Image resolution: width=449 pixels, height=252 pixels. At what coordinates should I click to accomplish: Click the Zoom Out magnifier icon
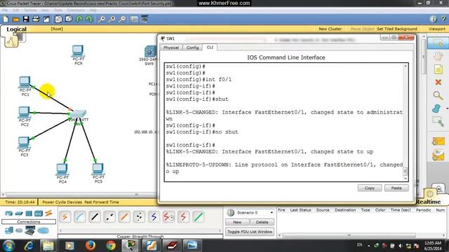tap(122, 19)
